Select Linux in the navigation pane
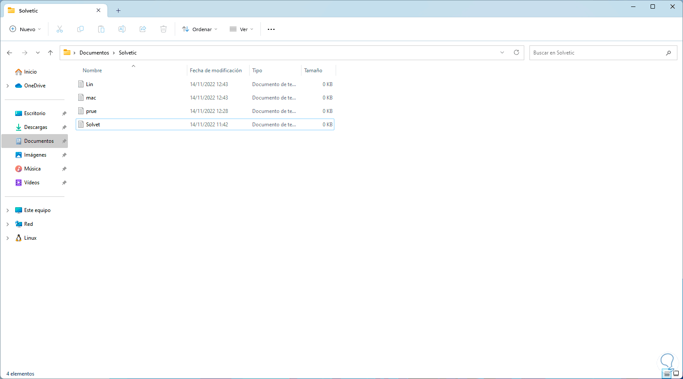The height and width of the screenshot is (379, 683). point(30,238)
